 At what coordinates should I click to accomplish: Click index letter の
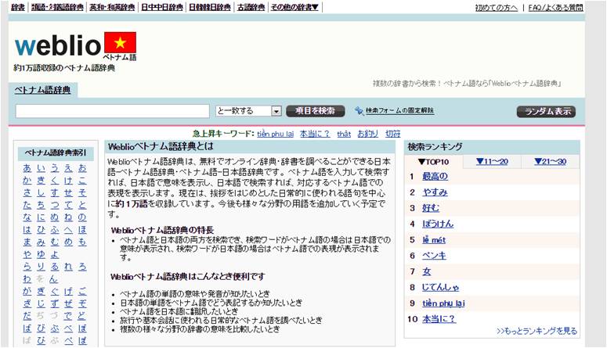82,217
